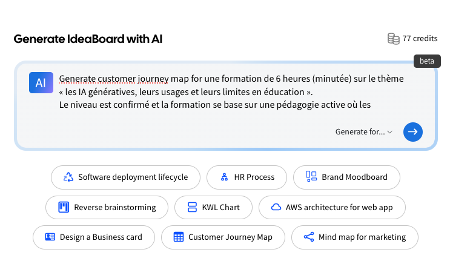Click the Business card ID icon
The width and height of the screenshot is (450, 261).
[x=50, y=237]
